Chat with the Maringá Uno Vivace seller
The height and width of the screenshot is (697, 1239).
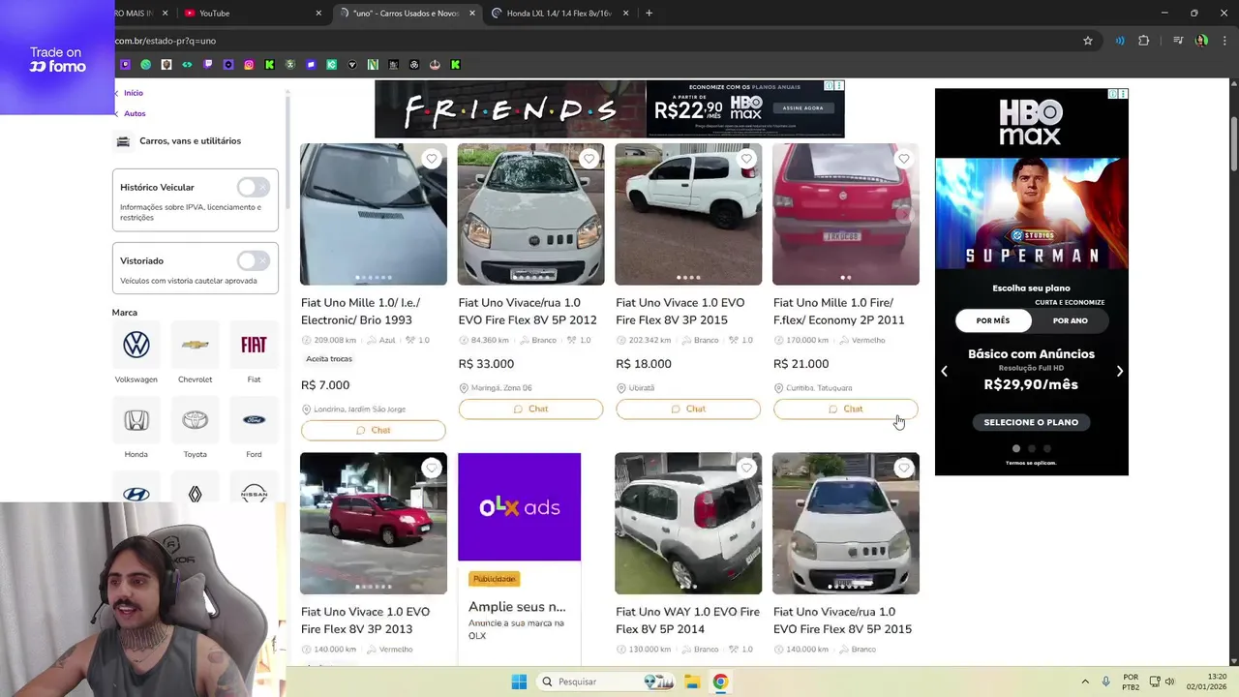click(x=530, y=409)
